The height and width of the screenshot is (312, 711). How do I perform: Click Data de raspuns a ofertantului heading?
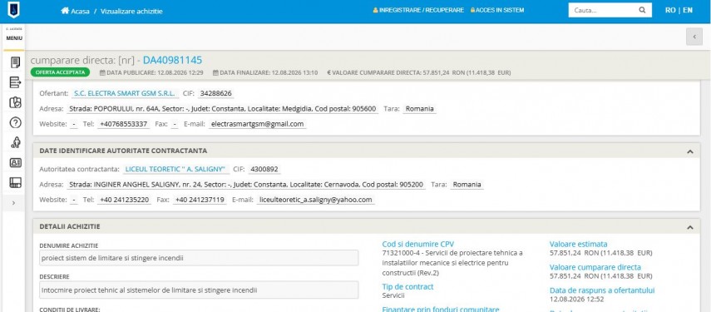tap(602, 290)
